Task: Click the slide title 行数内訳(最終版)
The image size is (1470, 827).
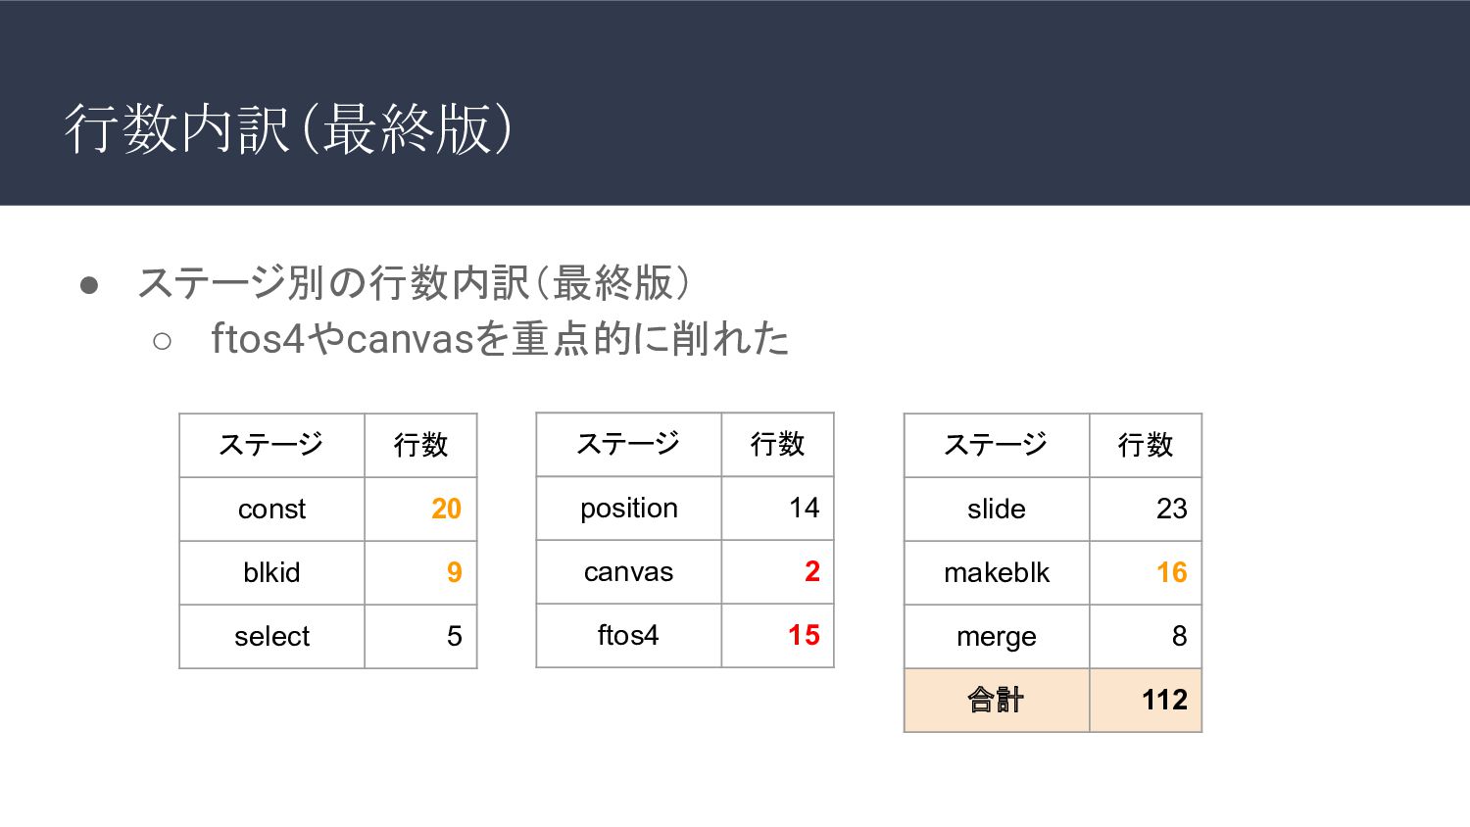Action: click(x=288, y=128)
